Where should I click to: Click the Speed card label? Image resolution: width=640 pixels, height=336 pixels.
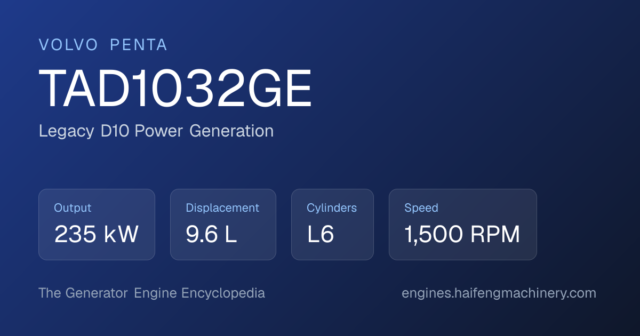click(421, 208)
